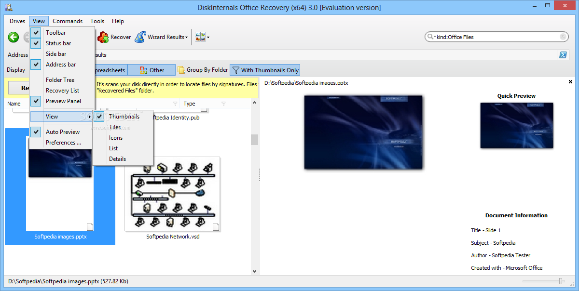Close the preview panel with the black X

click(570, 82)
